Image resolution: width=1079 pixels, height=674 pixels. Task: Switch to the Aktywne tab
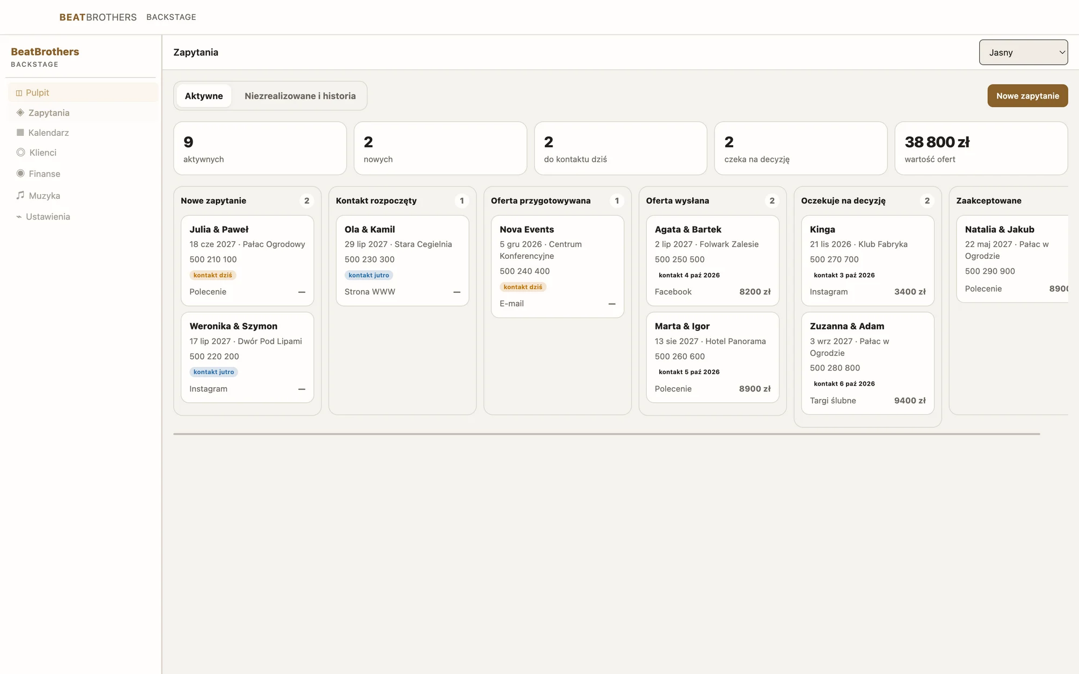[x=204, y=96]
